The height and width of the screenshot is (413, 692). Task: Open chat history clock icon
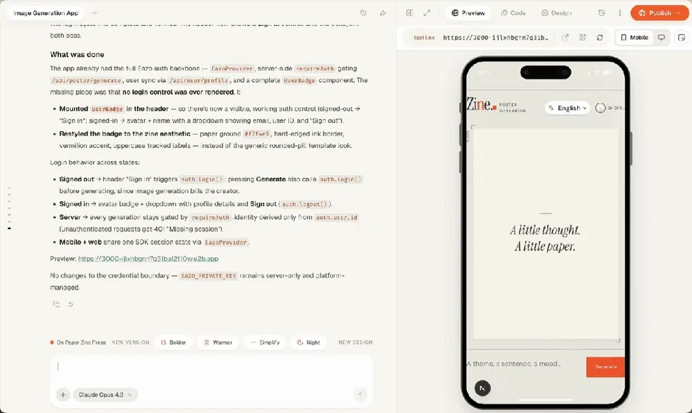click(x=363, y=13)
